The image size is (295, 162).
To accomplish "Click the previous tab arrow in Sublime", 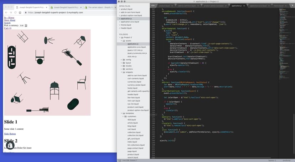I will click(152, 6).
